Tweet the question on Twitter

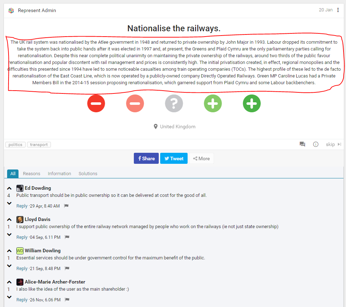(174, 158)
